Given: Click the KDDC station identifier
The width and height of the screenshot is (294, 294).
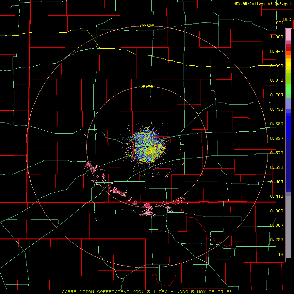Looking at the screenshot, I should click(x=183, y=292).
